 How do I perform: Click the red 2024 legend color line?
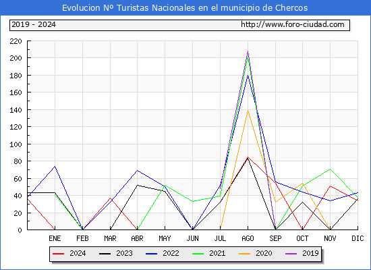pos(58,254)
